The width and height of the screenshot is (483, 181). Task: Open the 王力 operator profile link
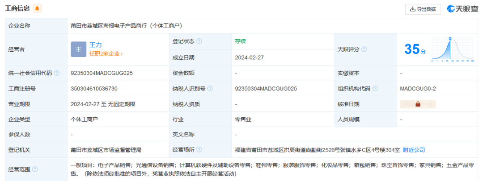point(96,45)
